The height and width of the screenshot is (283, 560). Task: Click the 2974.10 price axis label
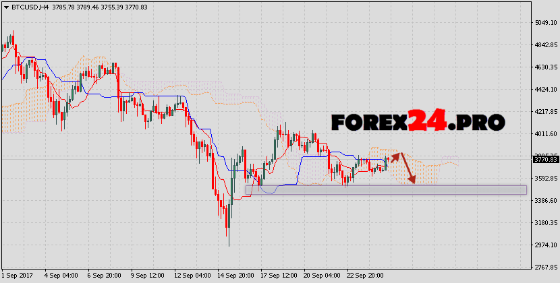point(545,245)
